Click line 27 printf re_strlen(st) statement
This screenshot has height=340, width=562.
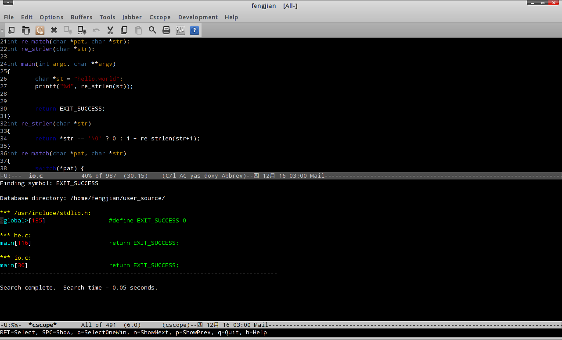point(84,86)
